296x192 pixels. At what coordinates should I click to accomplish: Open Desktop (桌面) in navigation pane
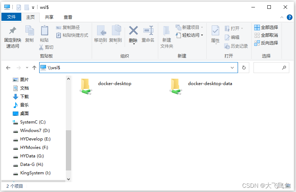[x=21, y=114]
